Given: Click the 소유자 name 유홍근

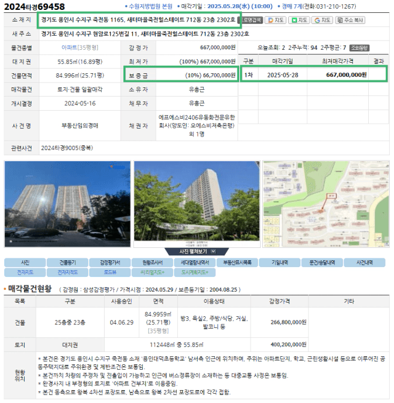Looking at the screenshot, I should click(x=197, y=89).
